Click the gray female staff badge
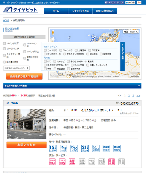The image size is (146, 173). [x=102, y=162]
